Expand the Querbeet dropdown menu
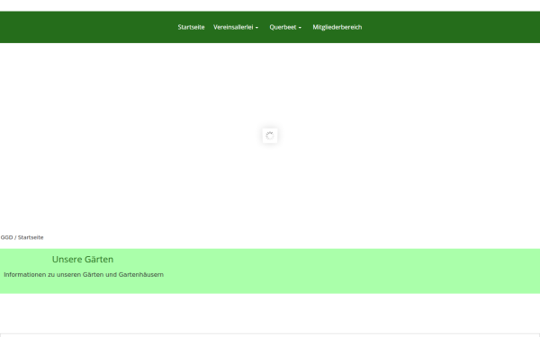This screenshot has height=337, width=540. coord(285,27)
